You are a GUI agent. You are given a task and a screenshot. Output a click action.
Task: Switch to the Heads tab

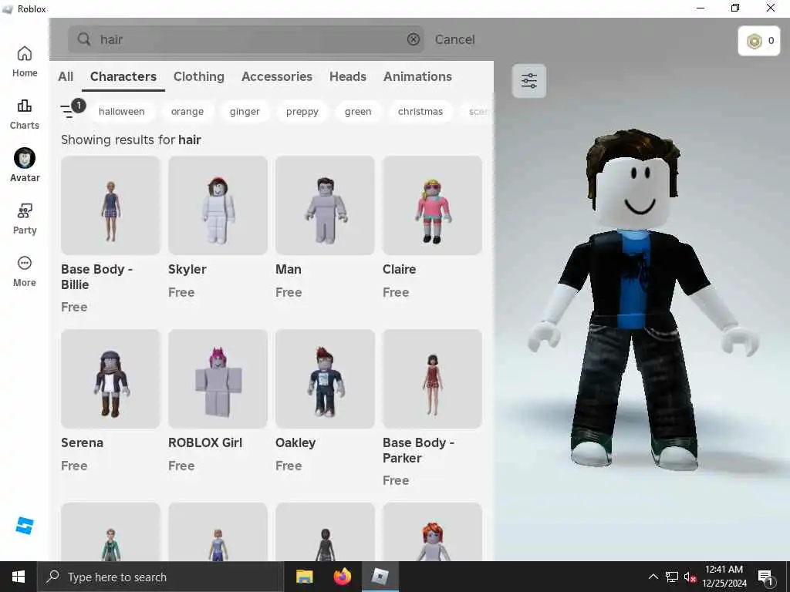coord(348,76)
